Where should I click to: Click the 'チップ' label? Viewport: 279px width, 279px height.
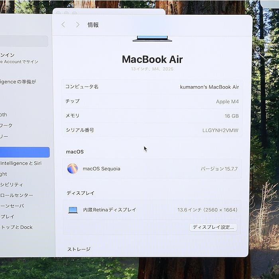pos(73,101)
